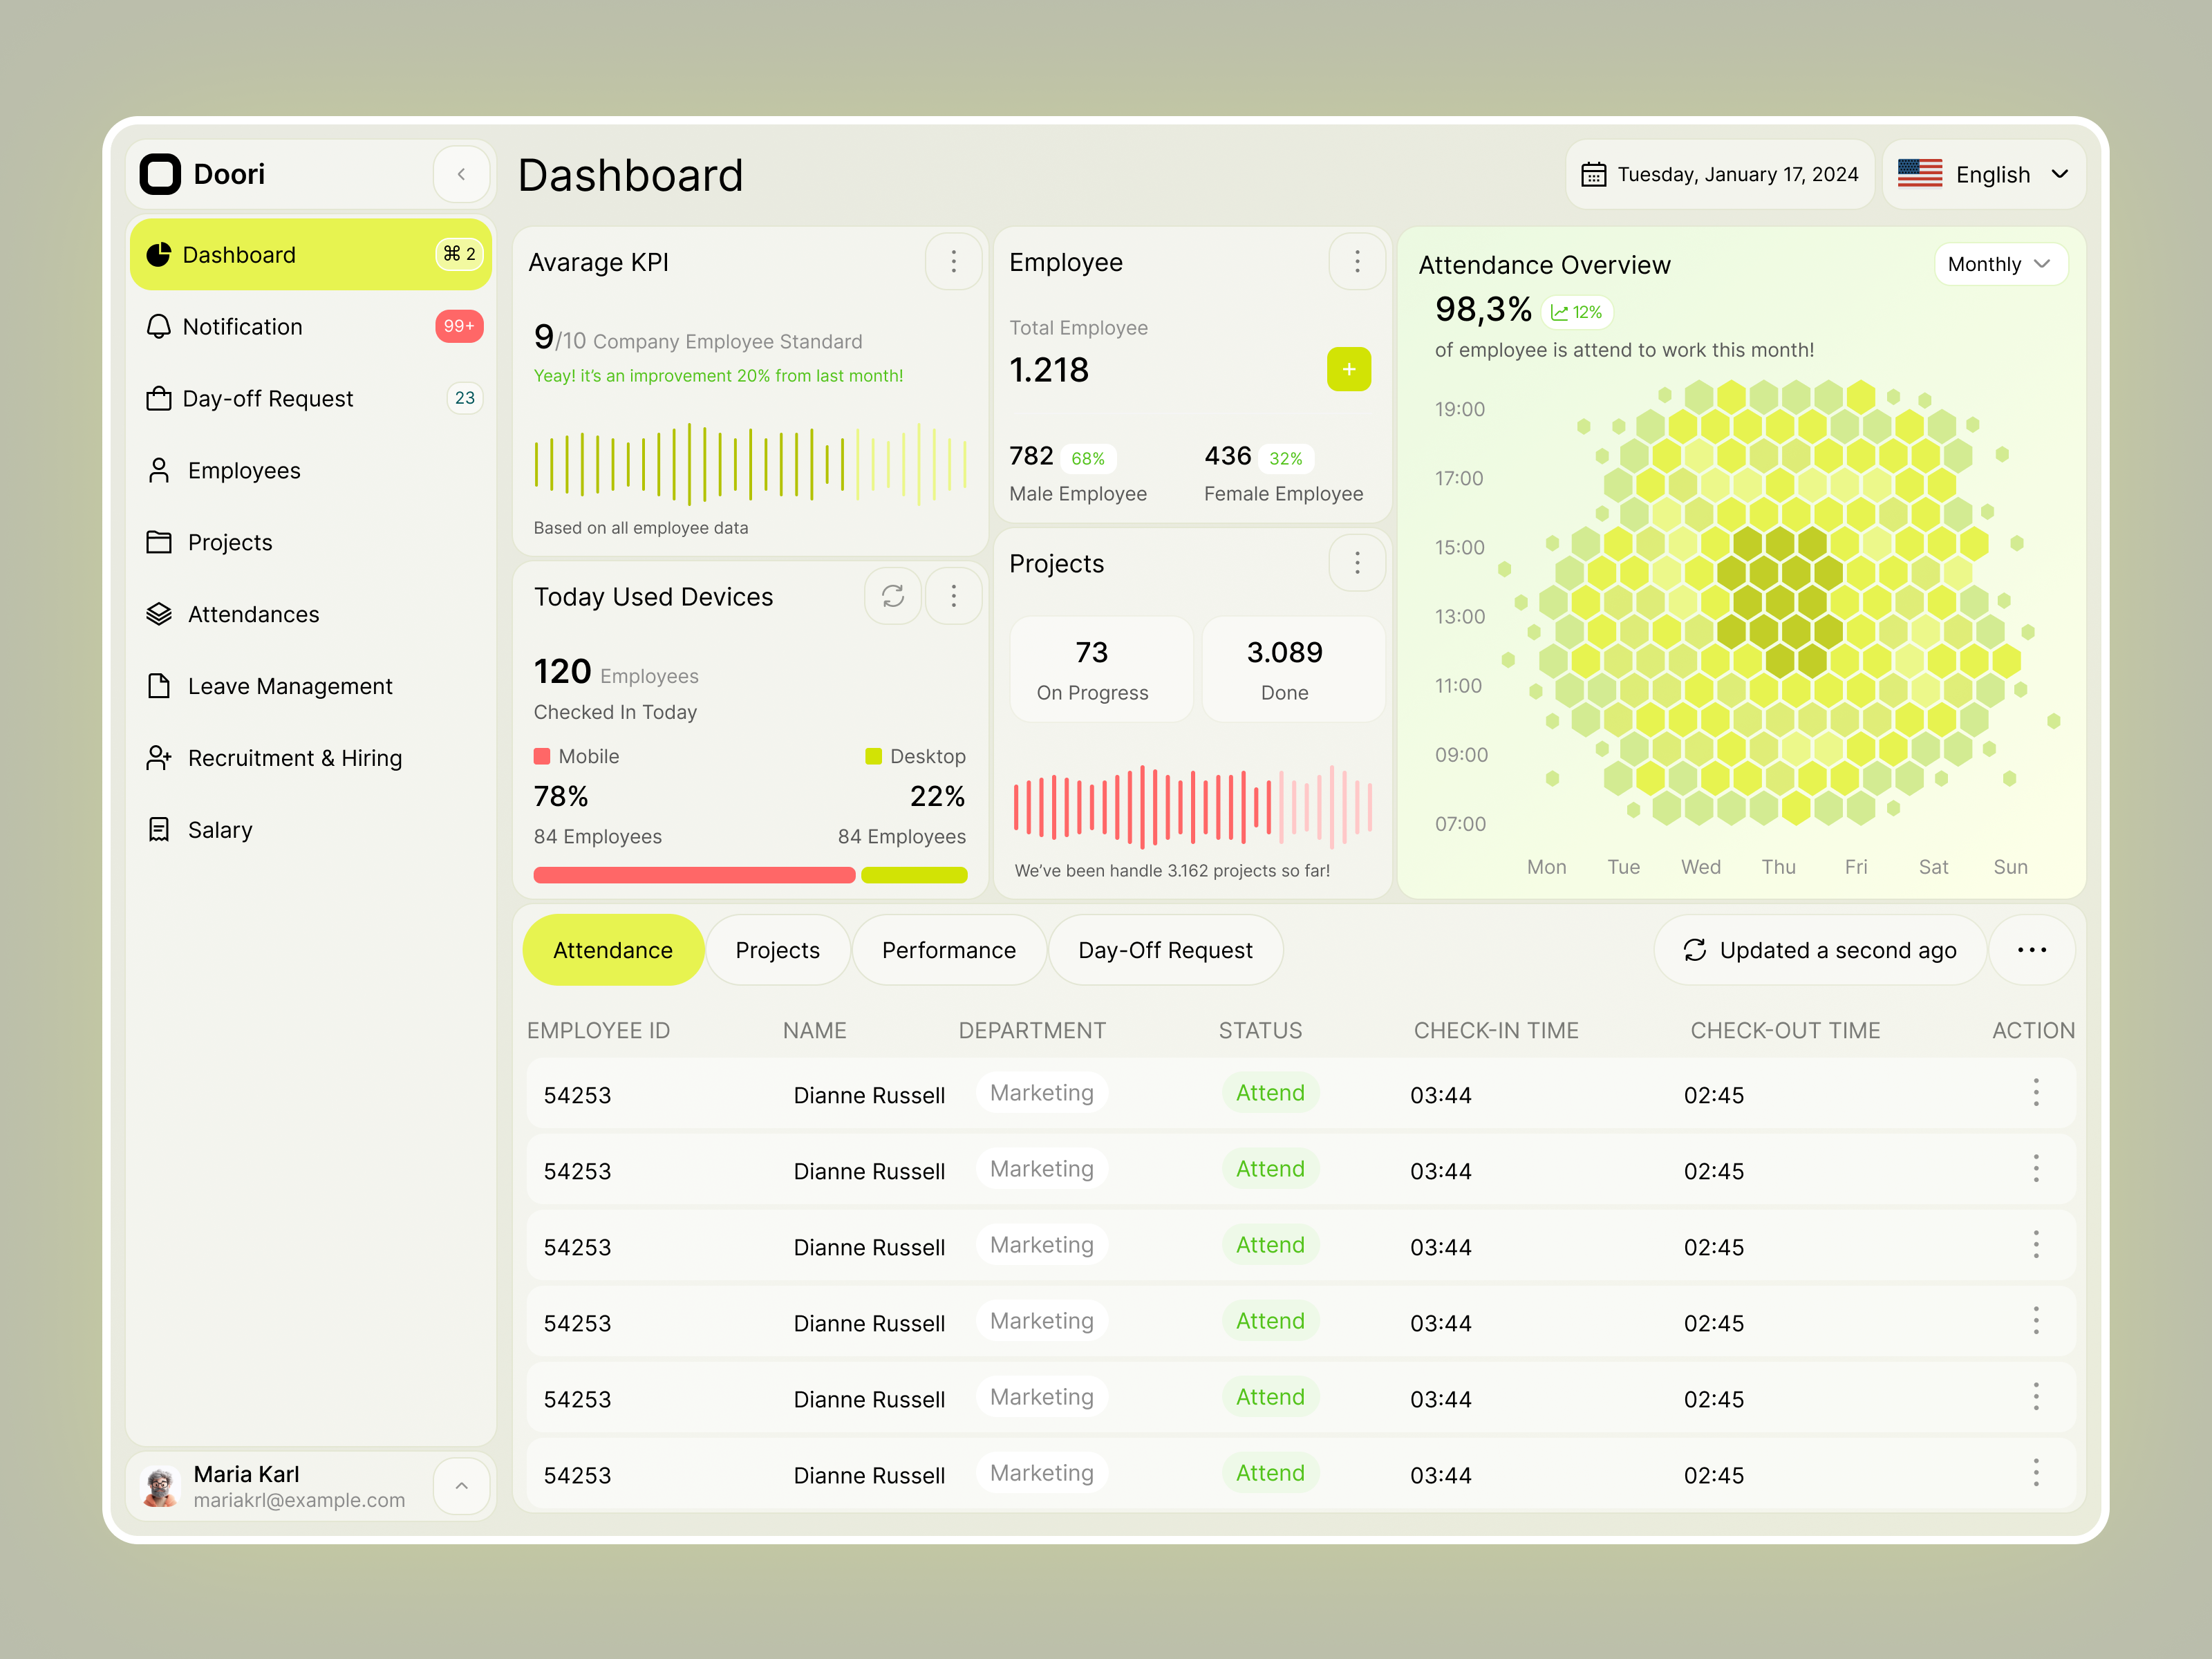
Task: Open the Projects card three-dot menu
Action: 1357,563
